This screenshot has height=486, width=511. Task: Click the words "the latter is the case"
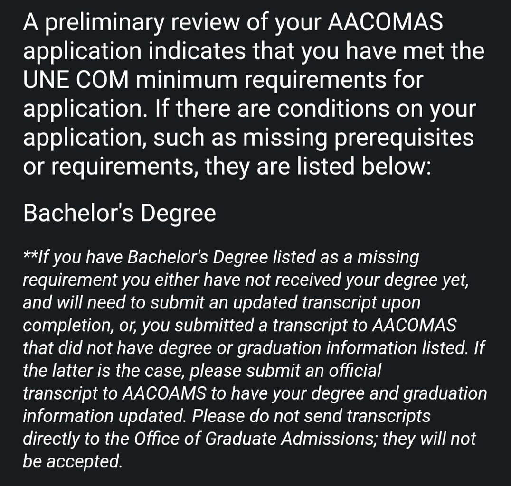(104, 371)
